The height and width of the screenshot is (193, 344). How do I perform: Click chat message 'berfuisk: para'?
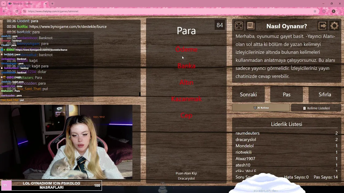click(23, 32)
